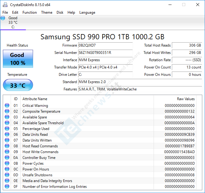Screen dimensions: 205x193
Task: Open the Help menu
Action: point(71,12)
